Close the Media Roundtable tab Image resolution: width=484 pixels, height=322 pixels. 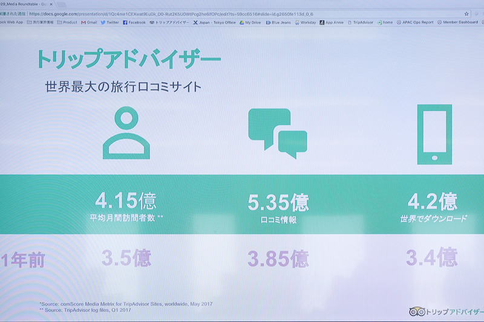coord(51,4)
